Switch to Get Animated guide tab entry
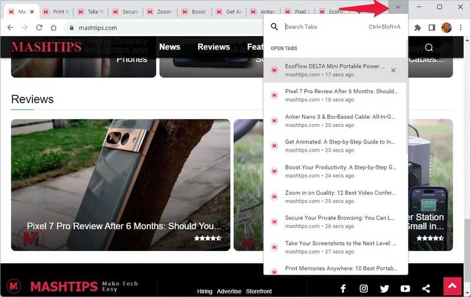 (x=335, y=146)
